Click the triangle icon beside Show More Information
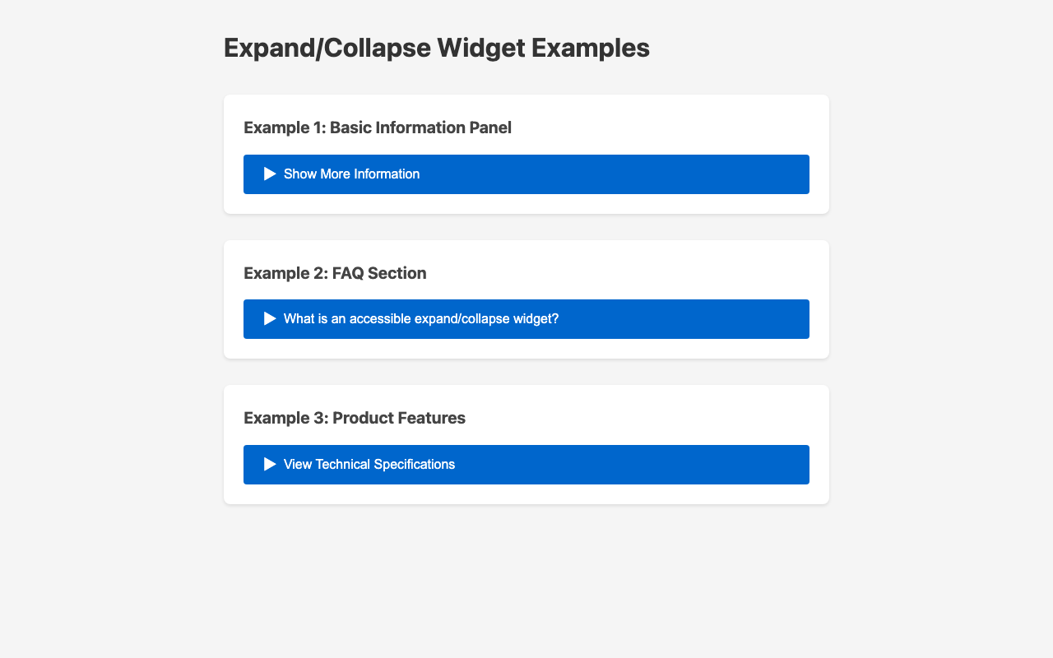 [x=270, y=174]
